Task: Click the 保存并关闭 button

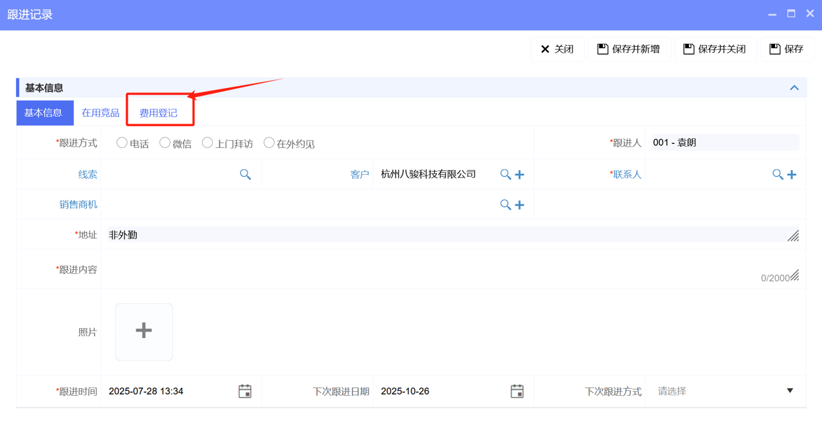Action: point(715,48)
